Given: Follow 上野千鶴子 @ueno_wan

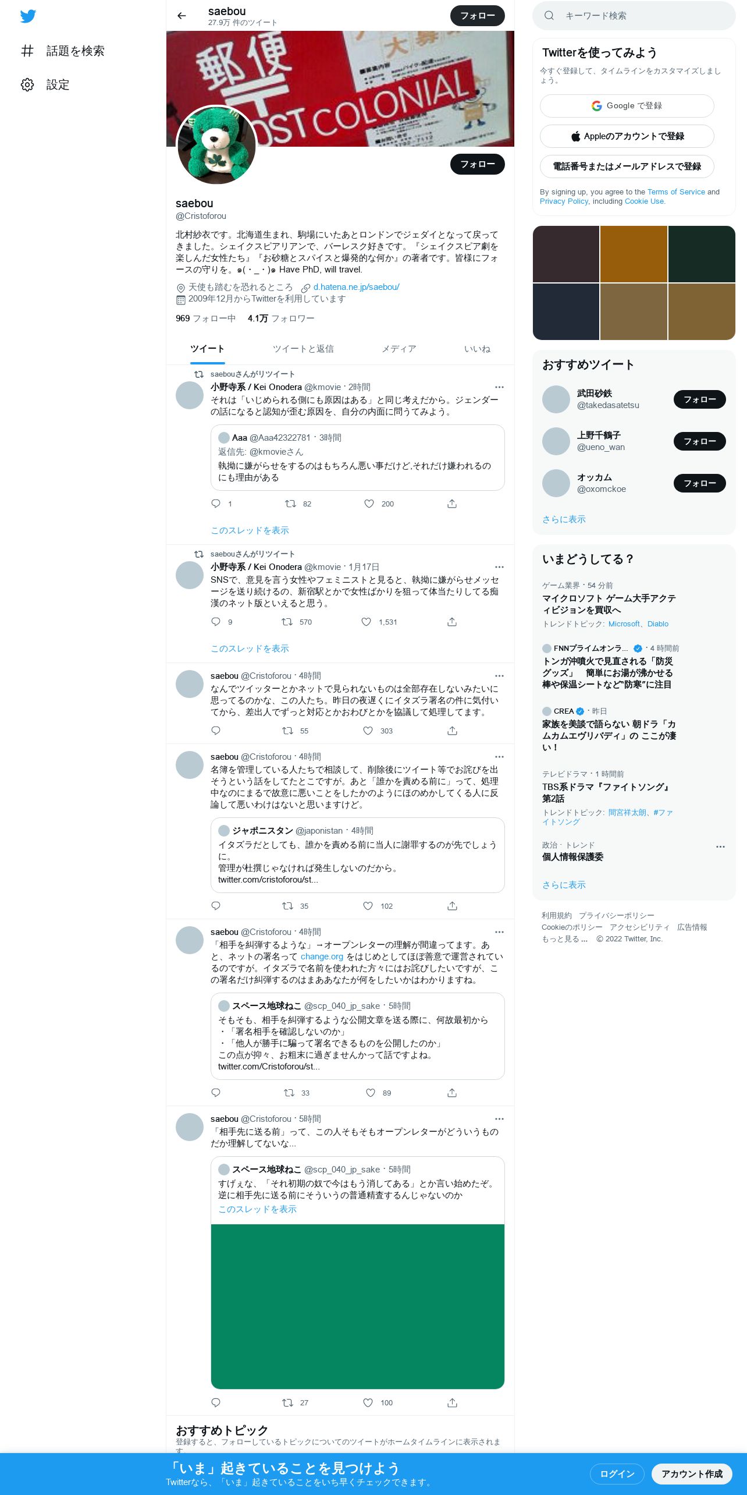Looking at the screenshot, I should coord(700,441).
